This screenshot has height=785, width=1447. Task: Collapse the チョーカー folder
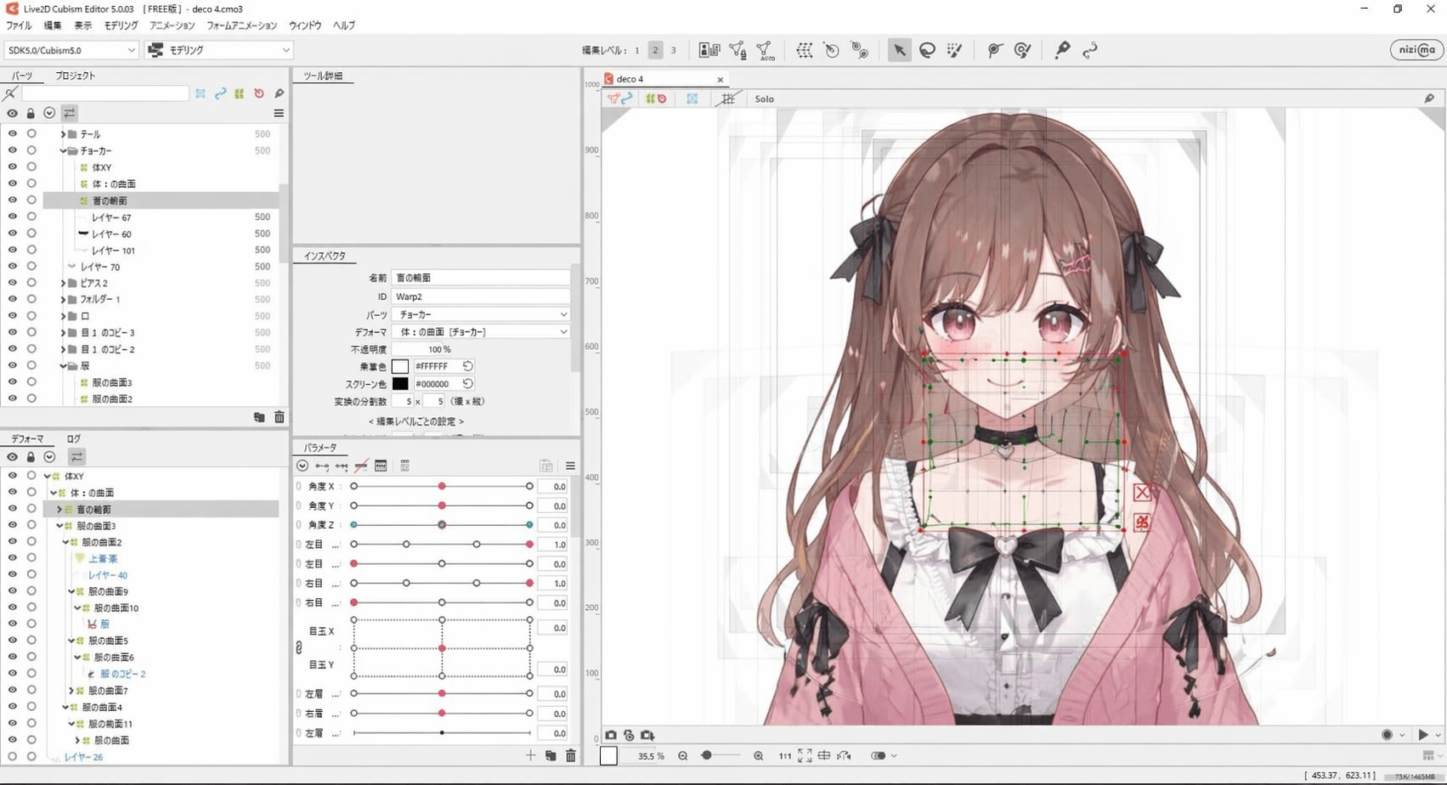[63, 150]
